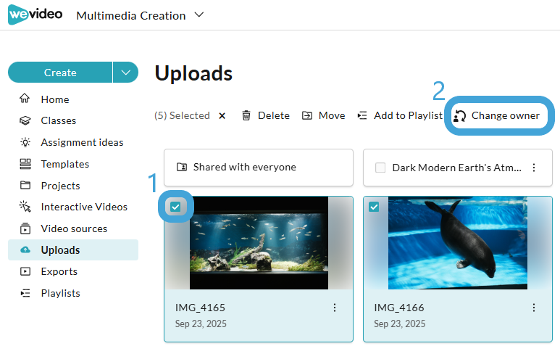Image resolution: width=560 pixels, height=346 pixels.
Task: Click the Interactive Videos cursor icon
Action: pyautogui.click(x=25, y=207)
